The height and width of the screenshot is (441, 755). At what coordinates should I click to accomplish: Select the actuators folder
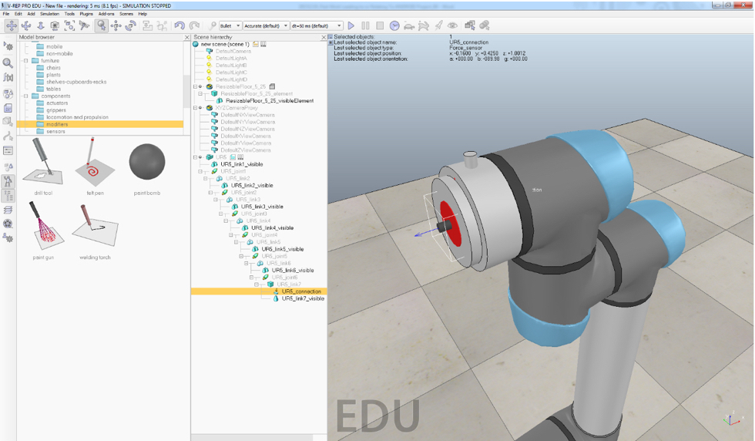click(57, 103)
